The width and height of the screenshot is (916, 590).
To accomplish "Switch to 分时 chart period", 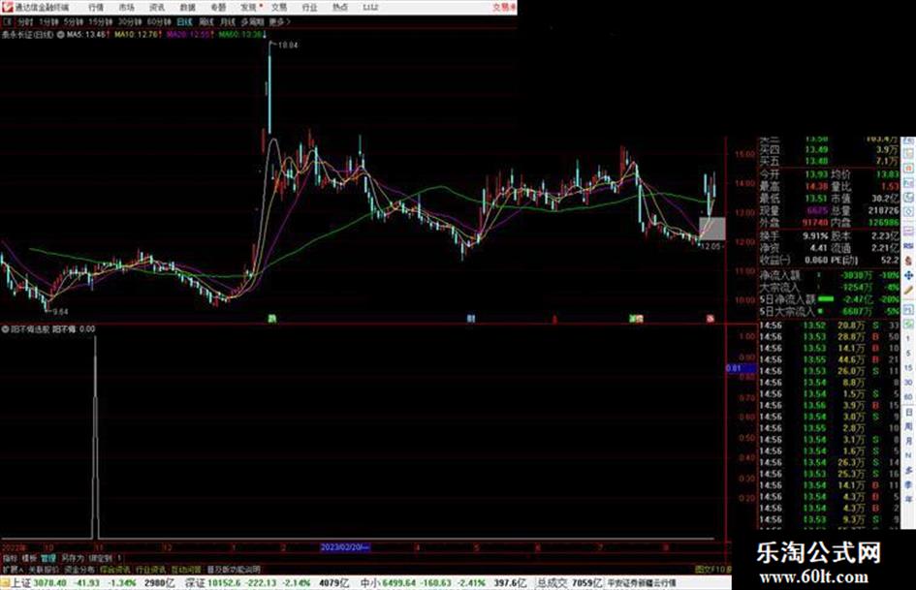I will [25, 22].
